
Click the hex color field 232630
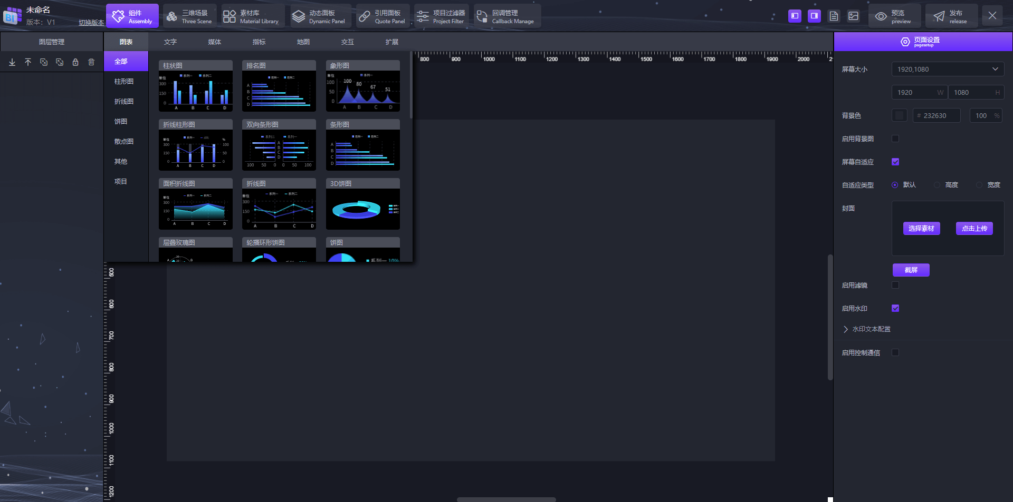click(x=936, y=115)
